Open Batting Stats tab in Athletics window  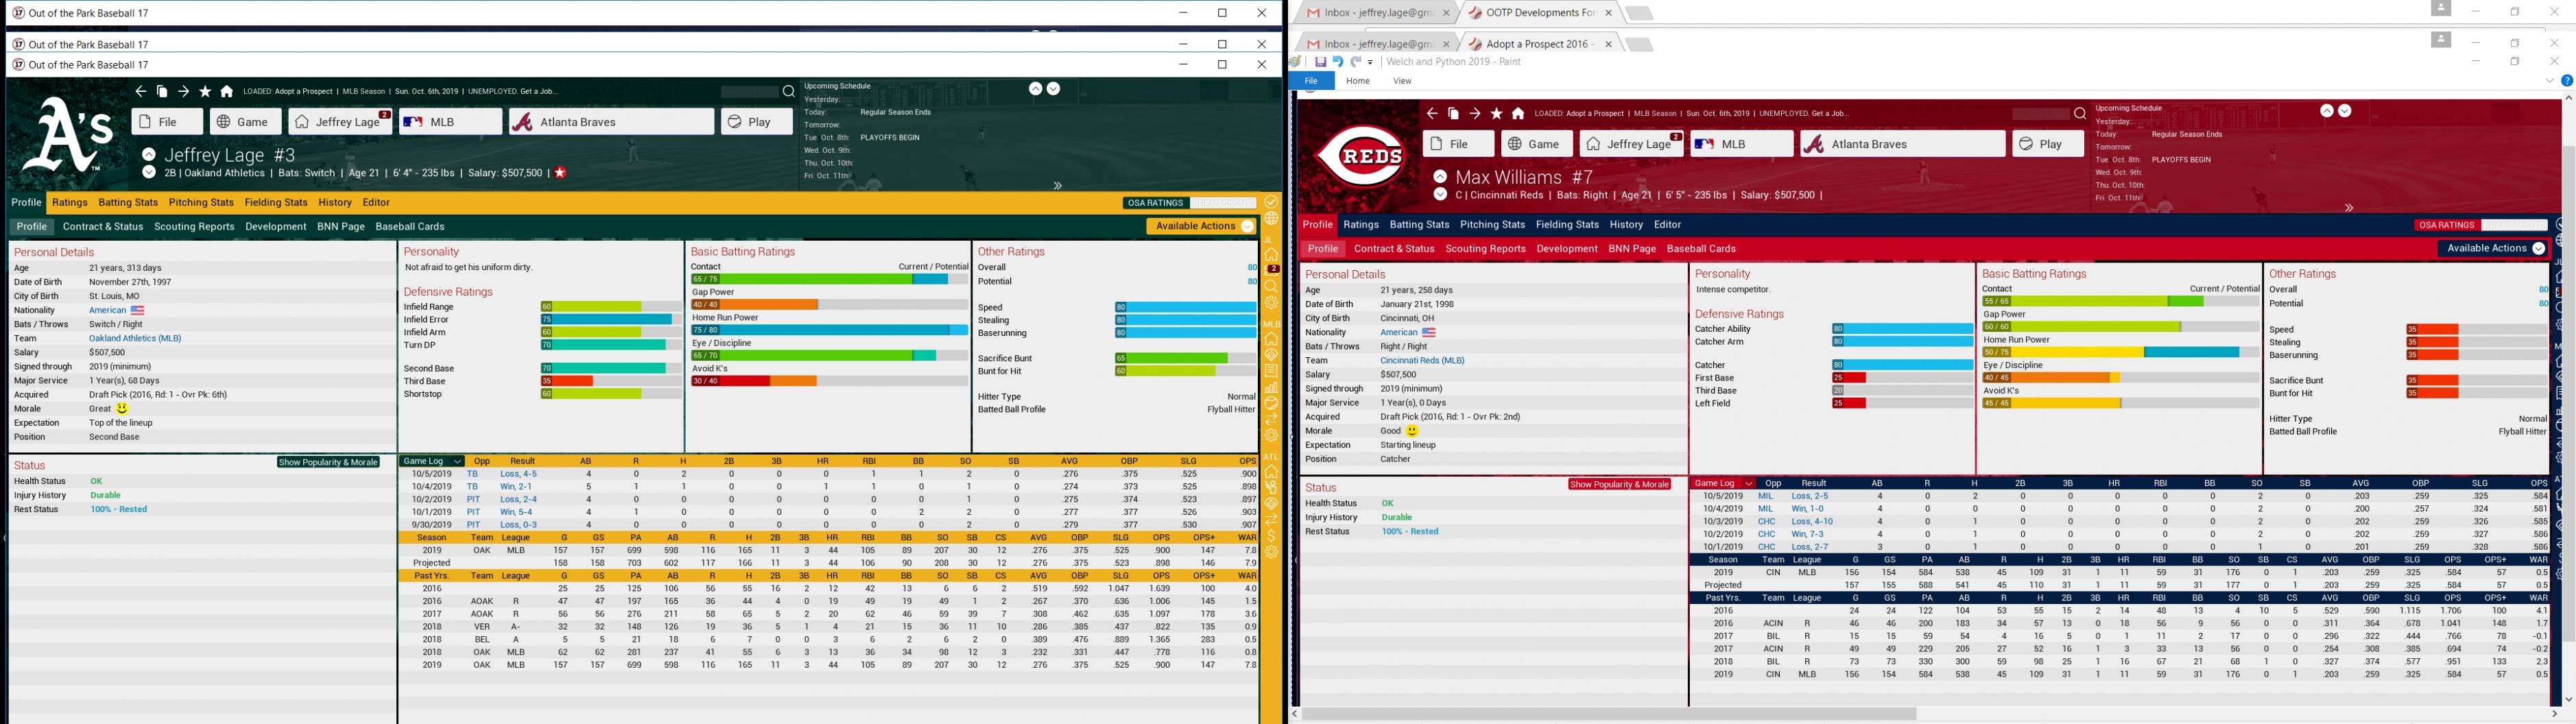pos(128,203)
